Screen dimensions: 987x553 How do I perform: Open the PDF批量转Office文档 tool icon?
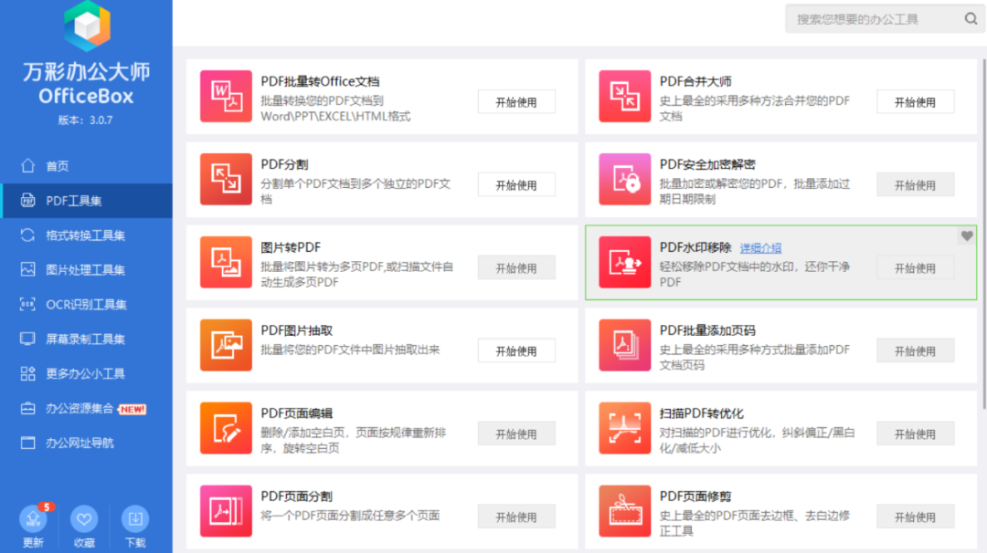[x=226, y=96]
